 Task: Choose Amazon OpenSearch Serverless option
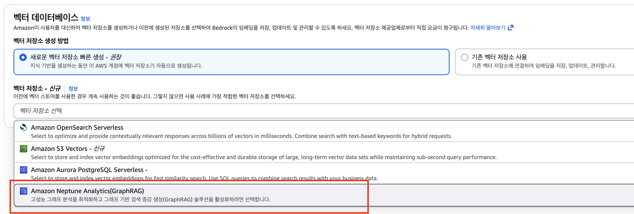coord(324,131)
